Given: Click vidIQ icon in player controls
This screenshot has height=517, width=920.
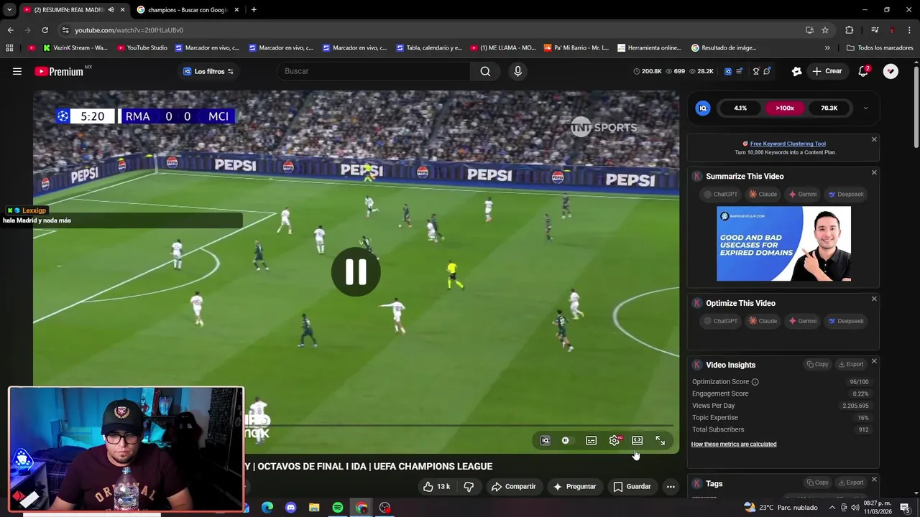Looking at the screenshot, I should click(x=545, y=441).
